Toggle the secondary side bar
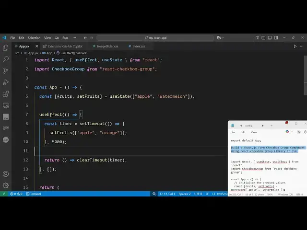The image size is (307, 230). [276, 38]
